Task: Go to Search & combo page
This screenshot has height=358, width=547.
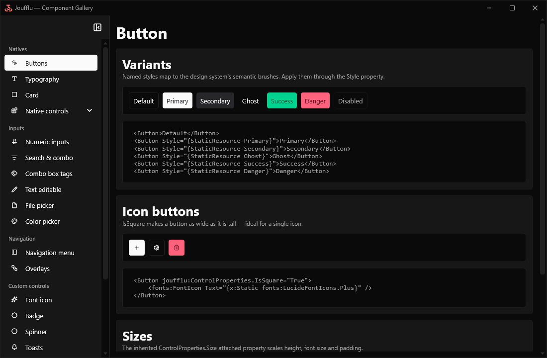Action: 51,158
